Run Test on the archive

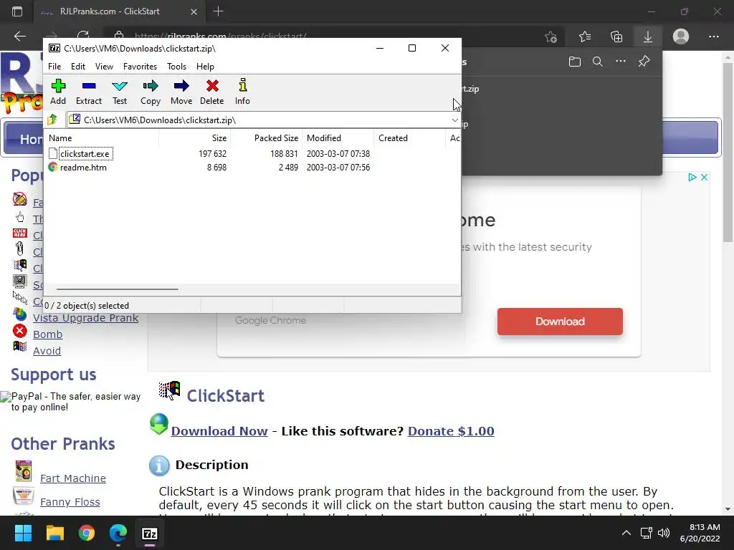[120, 92]
